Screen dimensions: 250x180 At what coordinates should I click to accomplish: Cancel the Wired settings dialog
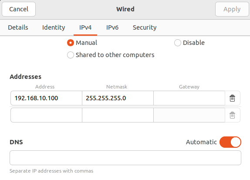[x=19, y=9]
